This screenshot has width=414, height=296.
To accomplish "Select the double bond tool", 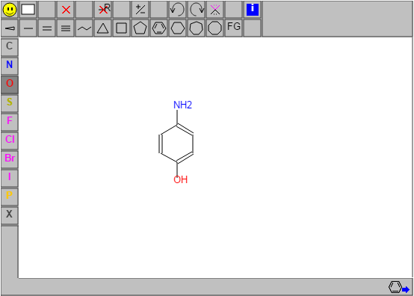I will click(x=47, y=28).
